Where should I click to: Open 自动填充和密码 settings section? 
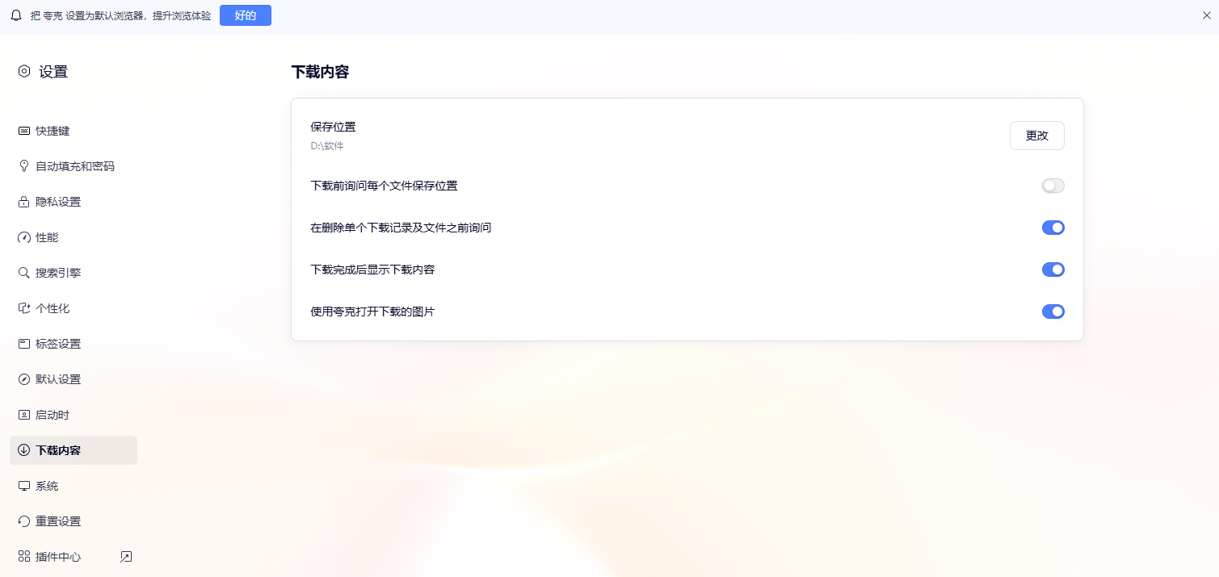click(x=74, y=166)
